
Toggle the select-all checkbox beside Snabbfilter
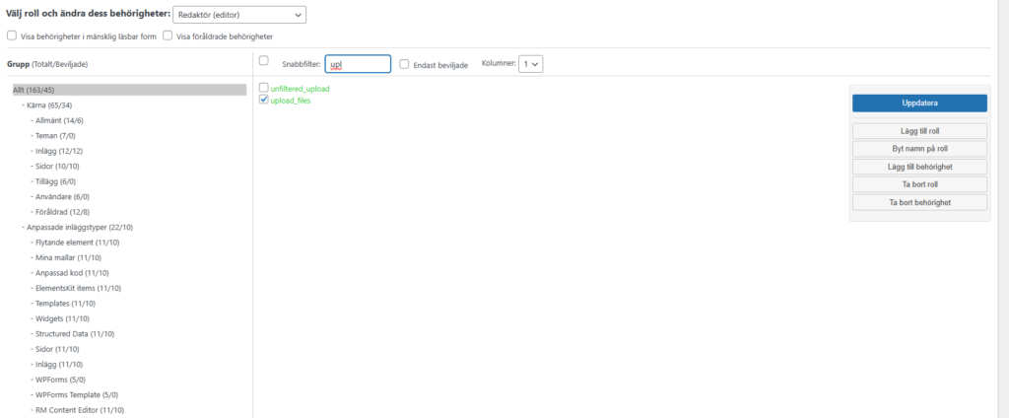point(263,61)
